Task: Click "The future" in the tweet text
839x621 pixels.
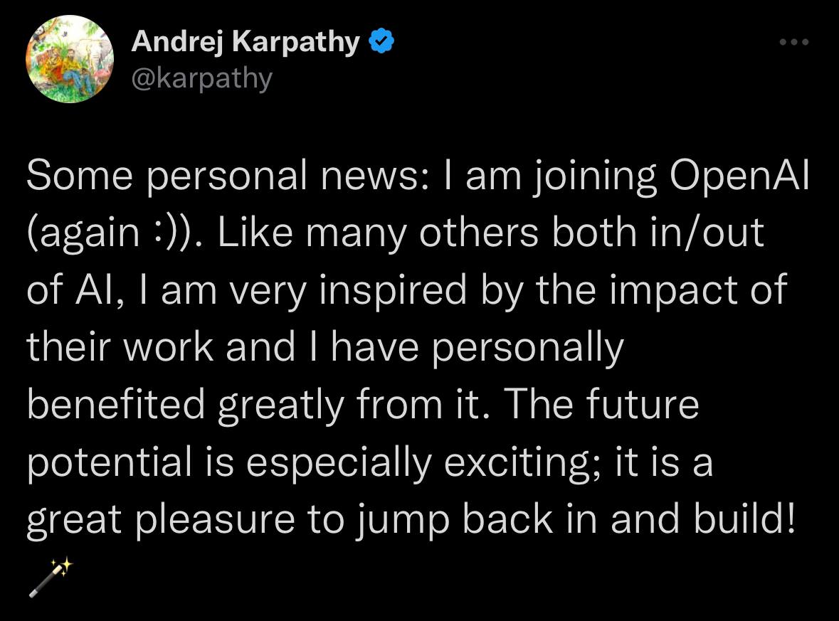Action: coord(607,403)
